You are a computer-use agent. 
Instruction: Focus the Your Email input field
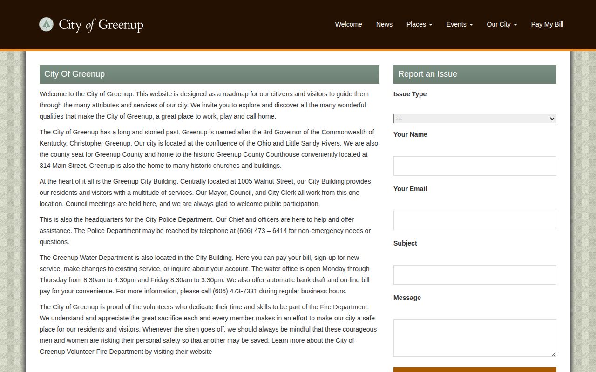[x=475, y=220]
